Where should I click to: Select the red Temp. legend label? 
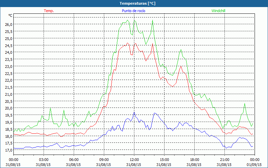point(49,11)
